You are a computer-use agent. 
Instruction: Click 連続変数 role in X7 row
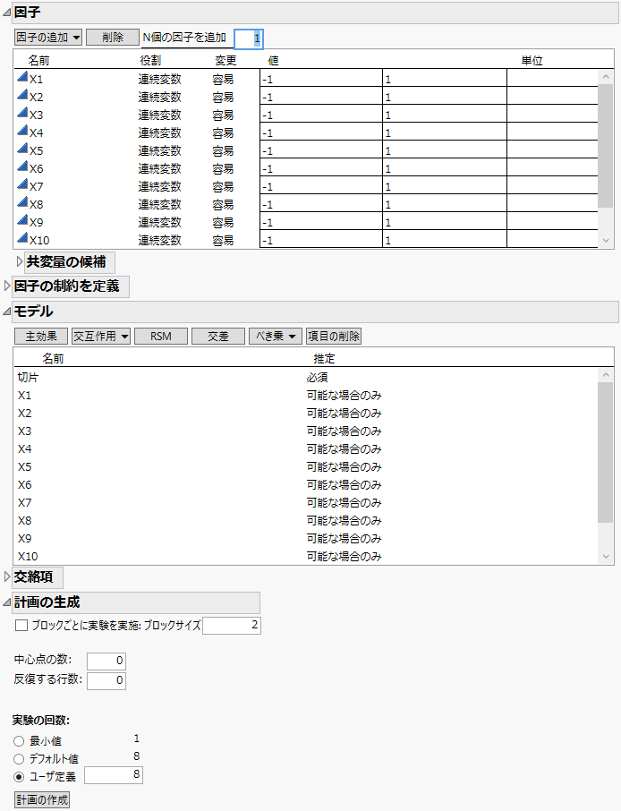160,186
